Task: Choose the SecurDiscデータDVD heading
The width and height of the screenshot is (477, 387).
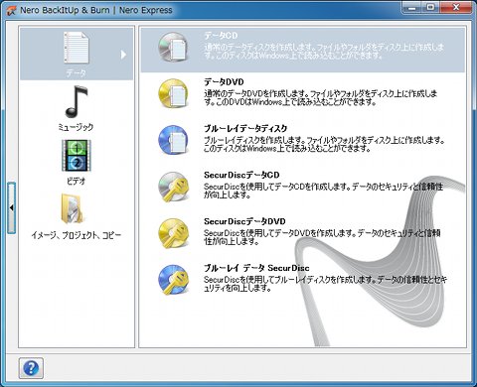Action: (x=244, y=221)
